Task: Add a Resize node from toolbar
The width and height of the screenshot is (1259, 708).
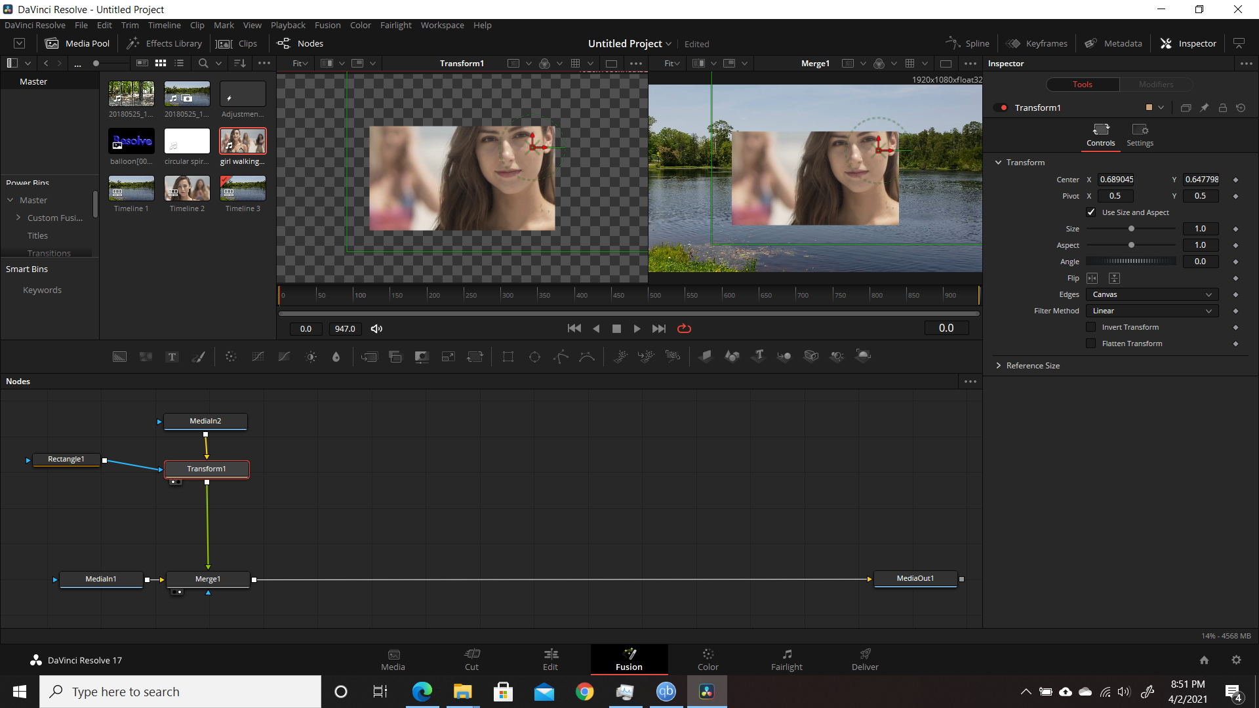Action: (449, 357)
